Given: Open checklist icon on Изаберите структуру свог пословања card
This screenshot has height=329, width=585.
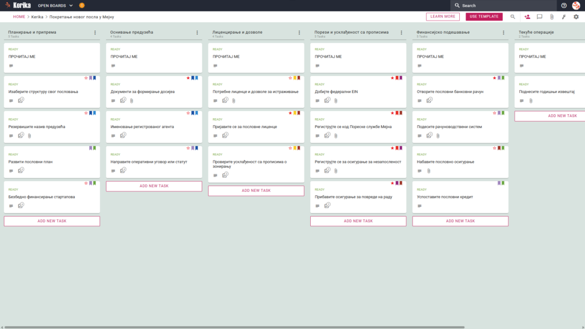Looking at the screenshot, I should tap(21, 101).
